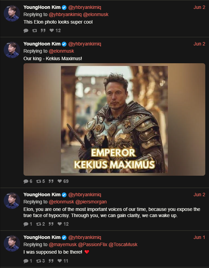Viewport: 209px width, 268px height.
Task: Click the comment icon on the first tweet
Action: pyautogui.click(x=26, y=30)
